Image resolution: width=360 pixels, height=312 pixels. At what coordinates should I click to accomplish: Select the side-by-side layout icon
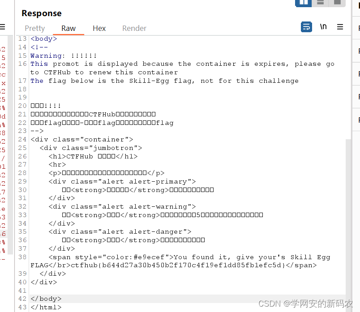(x=303, y=3)
